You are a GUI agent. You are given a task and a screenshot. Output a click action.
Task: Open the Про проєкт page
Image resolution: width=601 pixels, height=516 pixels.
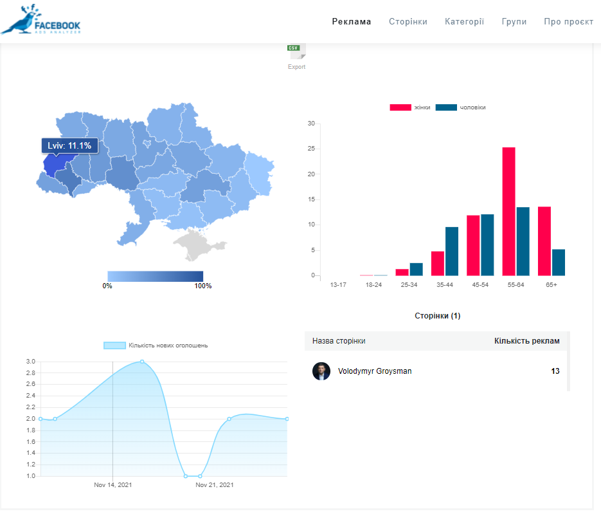point(568,21)
